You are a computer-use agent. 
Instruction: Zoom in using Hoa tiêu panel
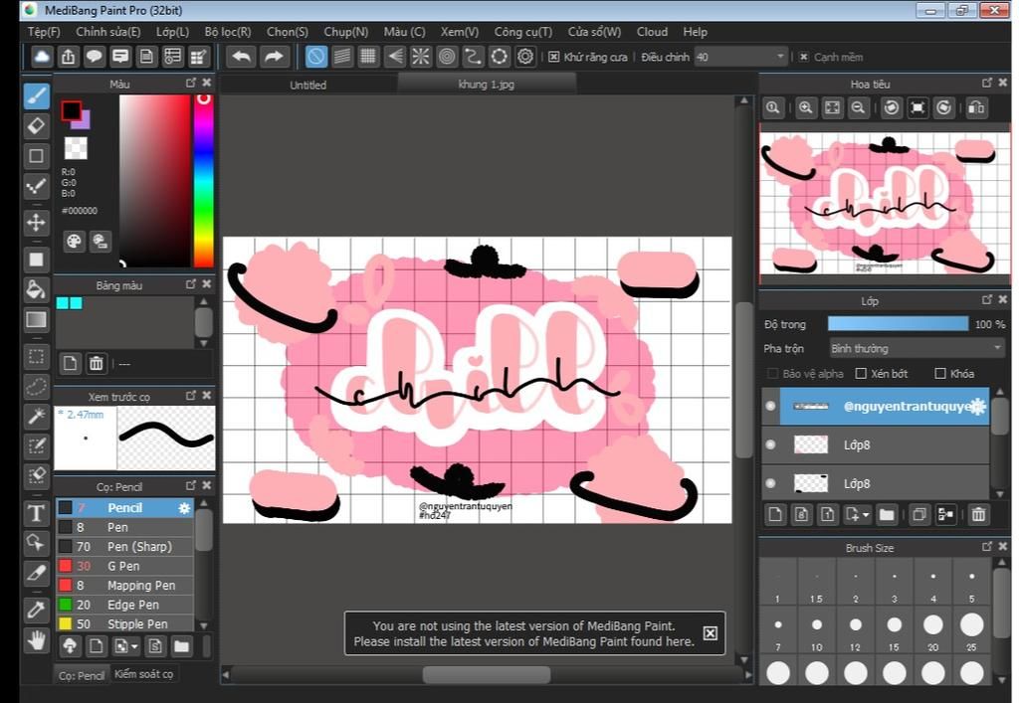coord(805,107)
